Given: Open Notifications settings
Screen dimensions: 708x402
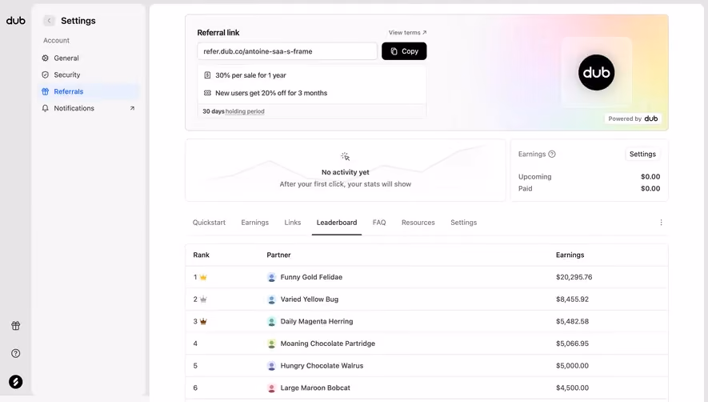Looking at the screenshot, I should [89, 108].
